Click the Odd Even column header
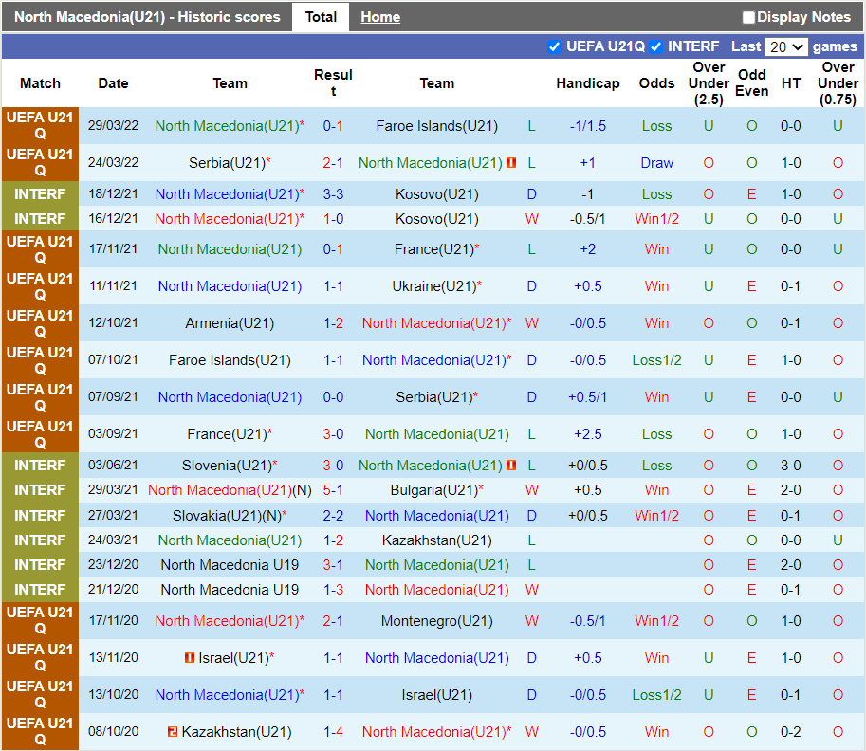 tap(751, 83)
